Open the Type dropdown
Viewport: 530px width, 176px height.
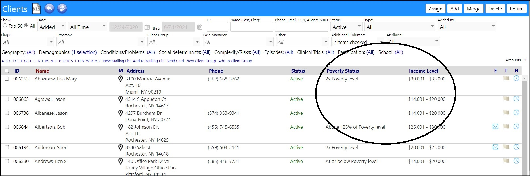pyautogui.click(x=400, y=27)
